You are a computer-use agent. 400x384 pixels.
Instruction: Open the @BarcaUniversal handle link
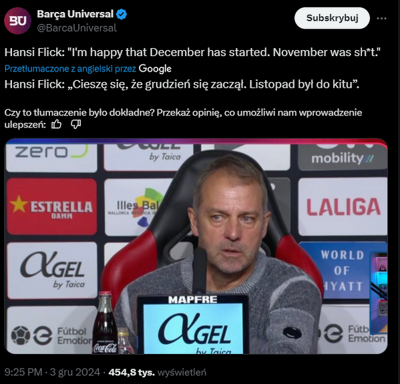(77, 28)
